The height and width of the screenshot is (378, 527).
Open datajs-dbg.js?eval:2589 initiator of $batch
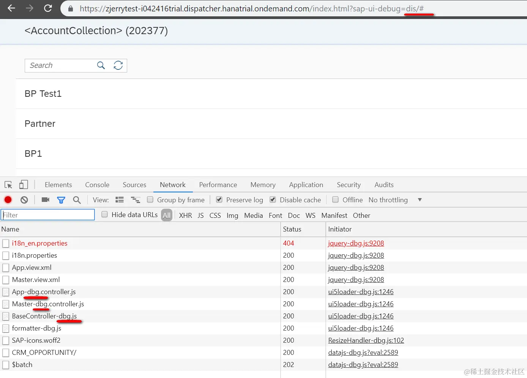click(x=363, y=365)
